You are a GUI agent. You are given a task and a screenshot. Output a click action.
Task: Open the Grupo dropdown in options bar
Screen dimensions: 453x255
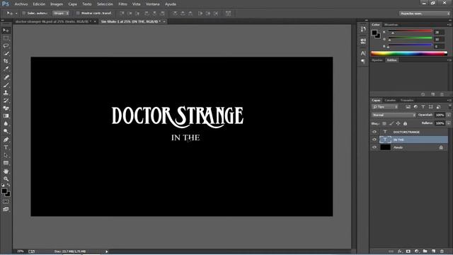(x=61, y=13)
